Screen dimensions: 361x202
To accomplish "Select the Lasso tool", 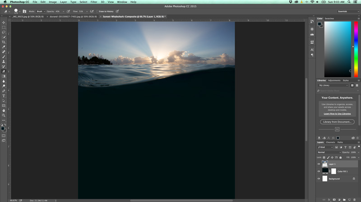I will coord(4,32).
